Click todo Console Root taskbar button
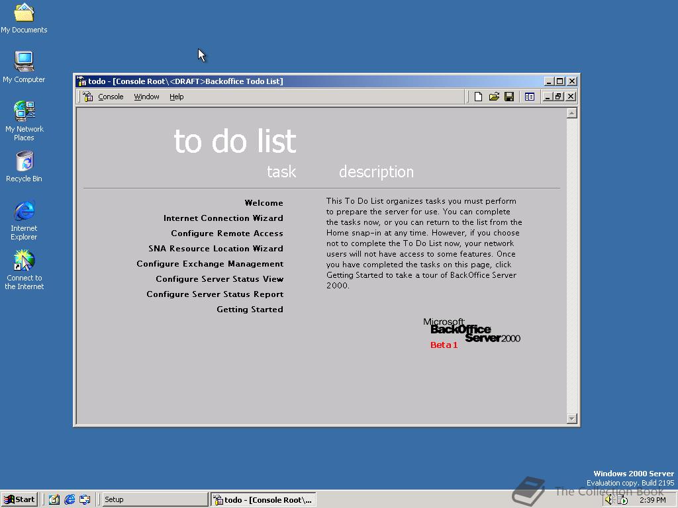 (x=264, y=499)
